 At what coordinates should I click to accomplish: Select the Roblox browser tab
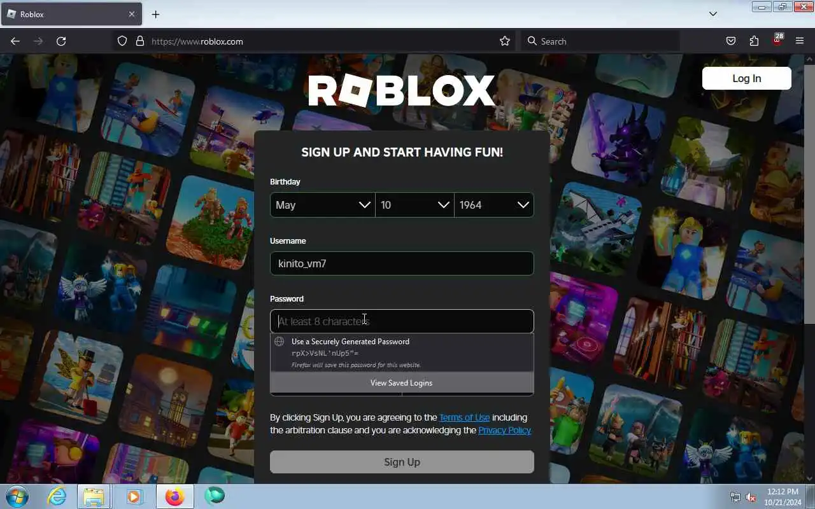pos(71,14)
